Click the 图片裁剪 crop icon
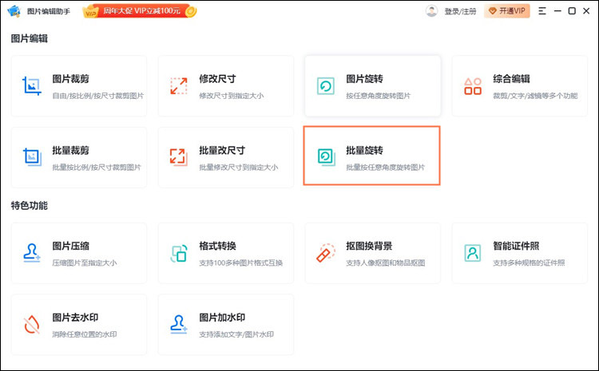Viewport: 599px width, 371px height. (32, 86)
